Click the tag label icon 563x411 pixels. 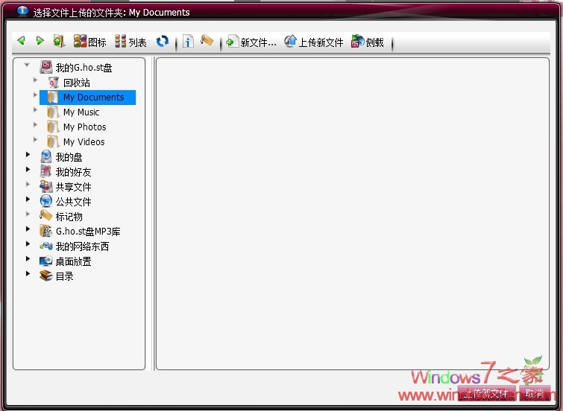(x=207, y=42)
